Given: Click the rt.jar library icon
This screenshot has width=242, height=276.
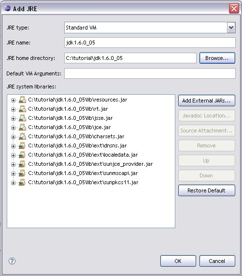Looking at the screenshot, I should coord(22,109).
